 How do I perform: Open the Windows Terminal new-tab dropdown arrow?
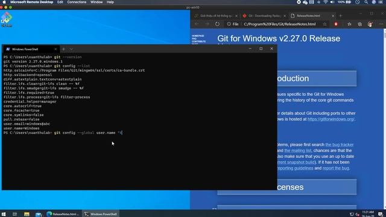tap(71, 49)
